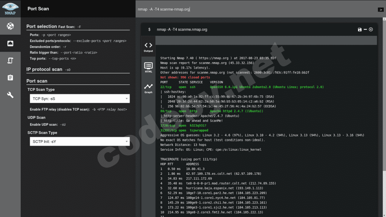This screenshot has width=386, height=217.
Task: Select Top ports option
Action: pyautogui.click(x=53, y=58)
